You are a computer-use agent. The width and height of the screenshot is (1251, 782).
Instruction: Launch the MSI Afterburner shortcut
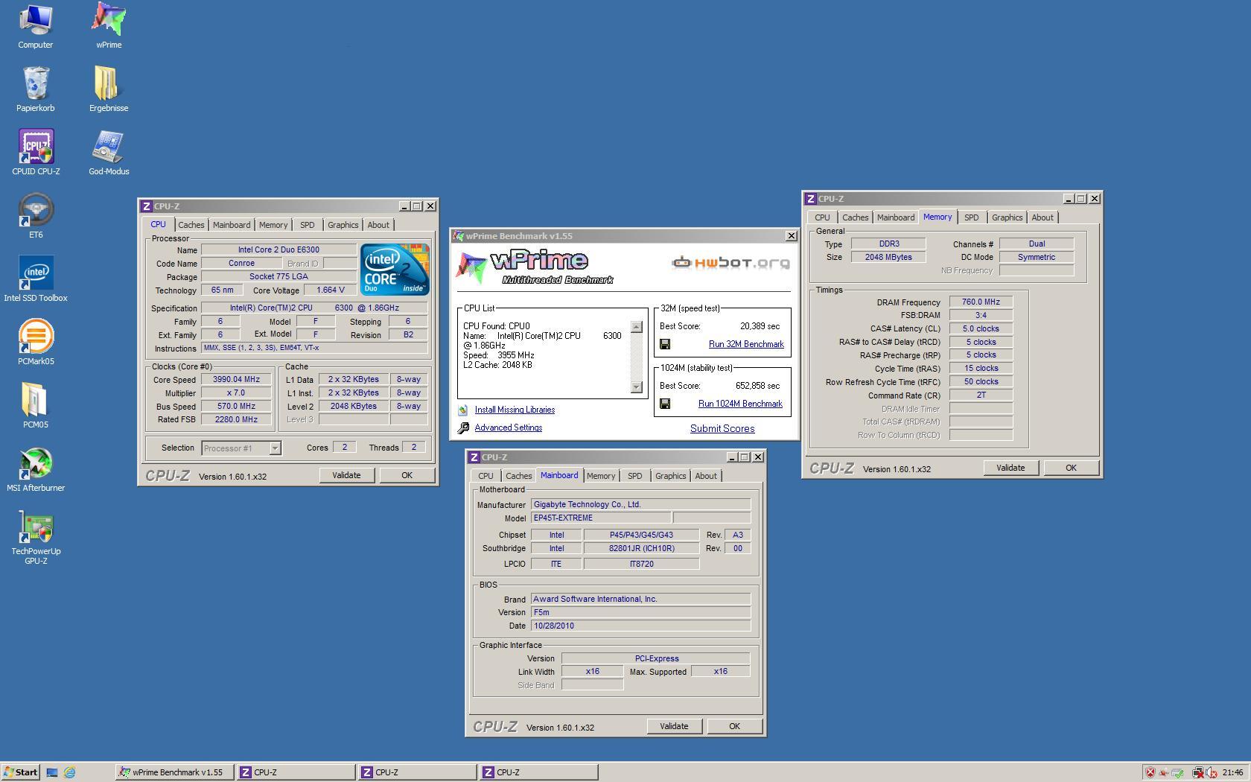click(x=36, y=470)
